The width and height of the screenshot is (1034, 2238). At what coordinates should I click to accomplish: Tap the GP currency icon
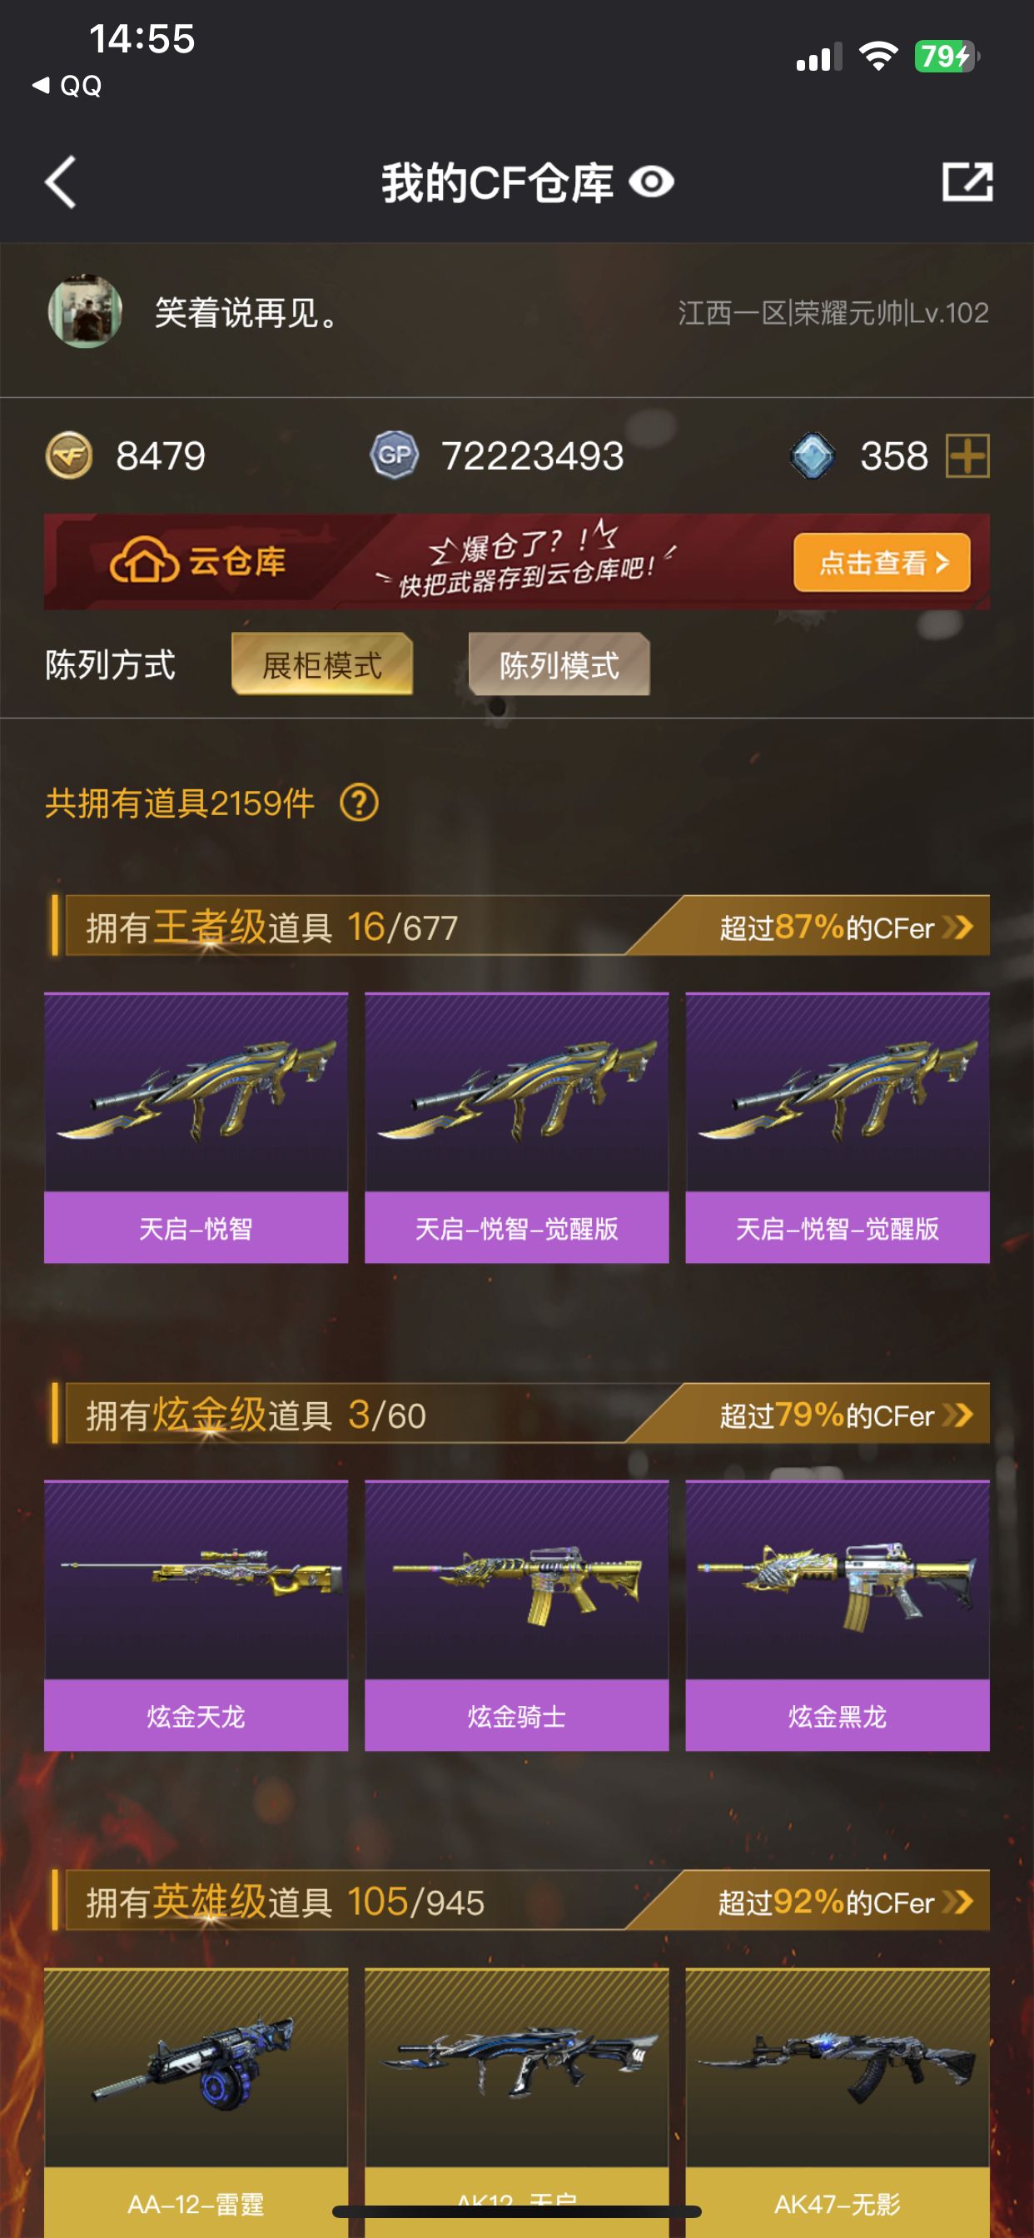(395, 455)
